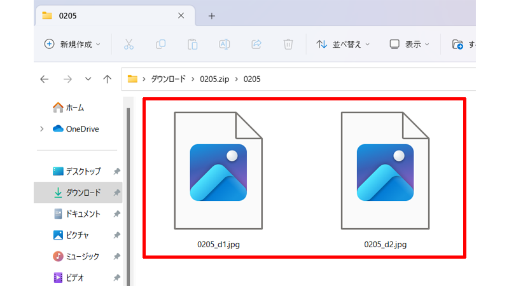This screenshot has width=509, height=286.
Task: Open recent locations chevron next to forward arrow
Action: [88, 79]
